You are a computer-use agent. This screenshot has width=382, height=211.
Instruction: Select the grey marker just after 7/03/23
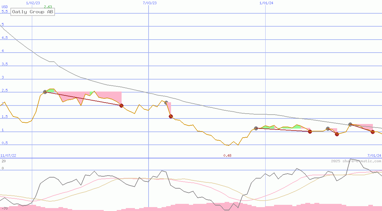pos(166,103)
